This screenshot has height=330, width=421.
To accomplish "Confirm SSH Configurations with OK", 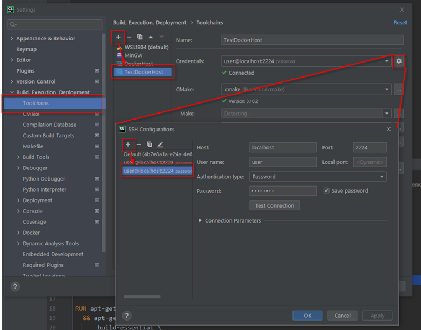I will [307, 316].
